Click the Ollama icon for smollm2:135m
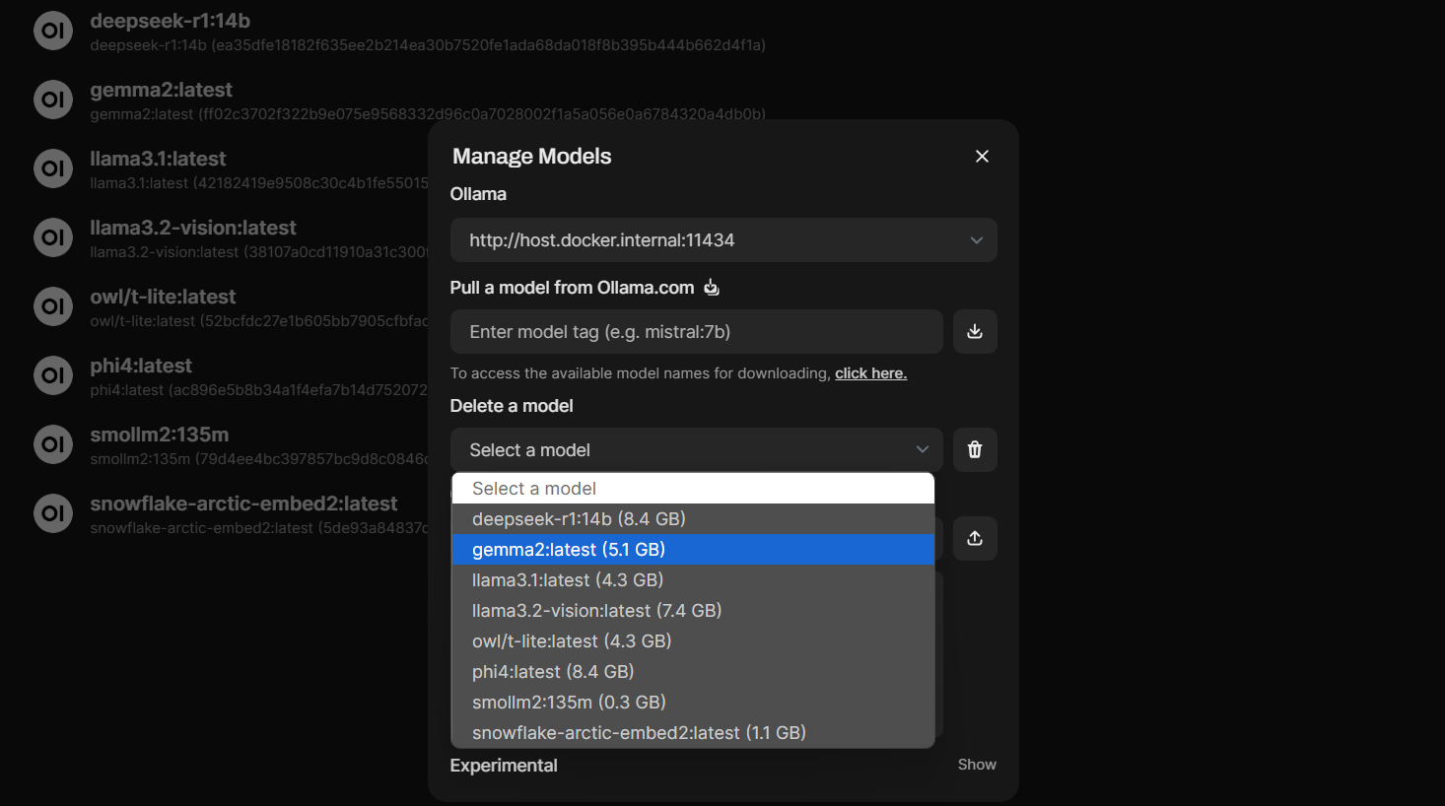 53,444
